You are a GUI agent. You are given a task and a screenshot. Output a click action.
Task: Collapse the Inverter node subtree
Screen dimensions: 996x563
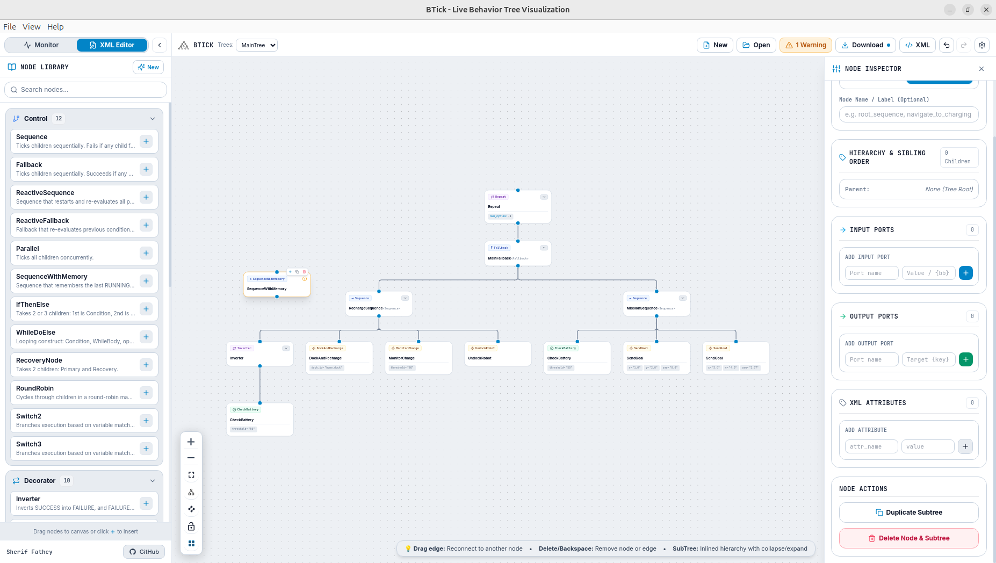pos(286,348)
